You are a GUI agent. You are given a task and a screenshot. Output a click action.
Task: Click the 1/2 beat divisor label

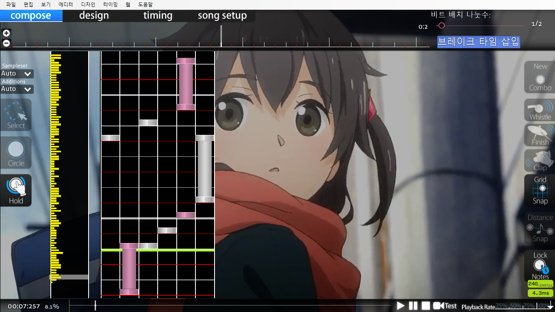(x=537, y=24)
